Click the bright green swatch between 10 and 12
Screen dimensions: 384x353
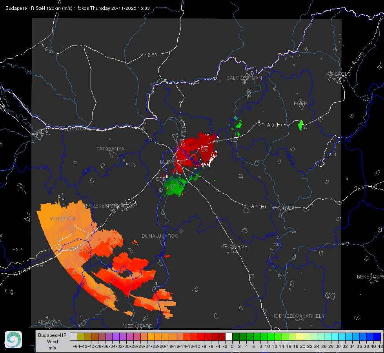(271, 337)
